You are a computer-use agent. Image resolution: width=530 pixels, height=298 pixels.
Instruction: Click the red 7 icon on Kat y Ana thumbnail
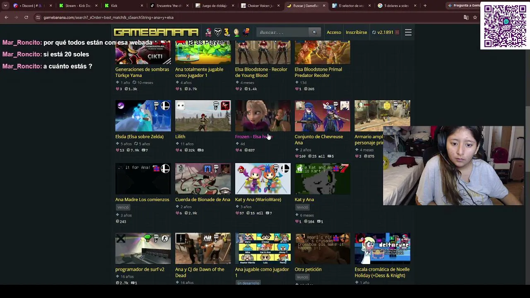344,169
